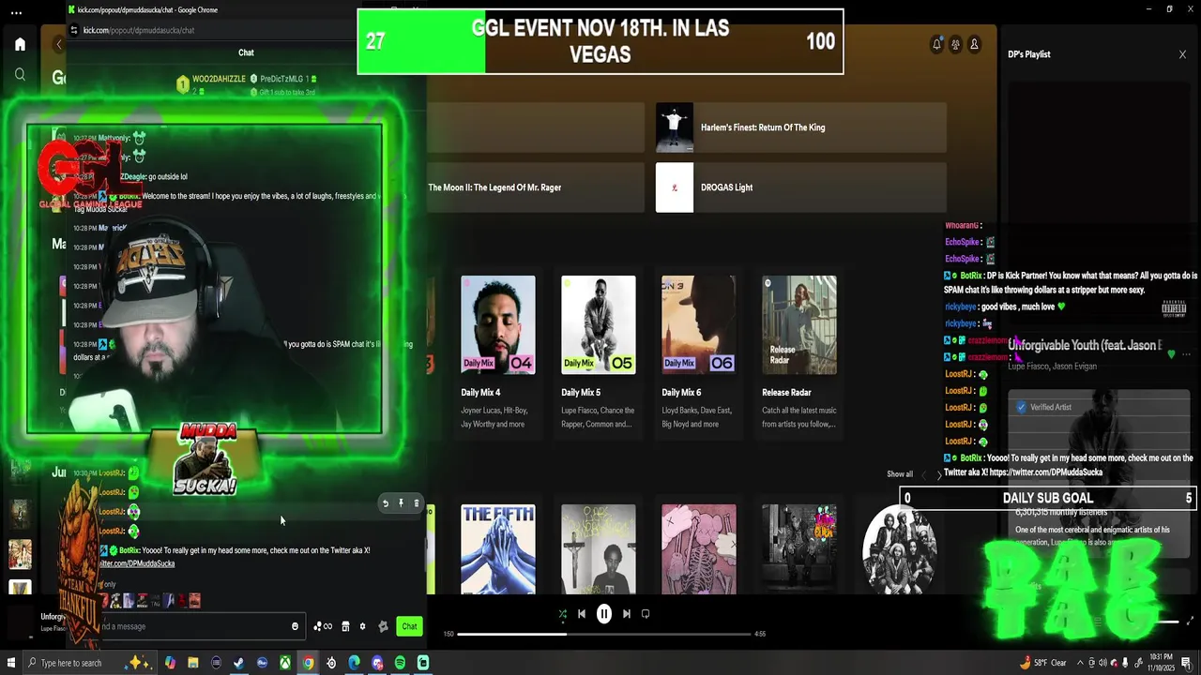Open chat settings gear icon
1201x675 pixels.
point(362,626)
